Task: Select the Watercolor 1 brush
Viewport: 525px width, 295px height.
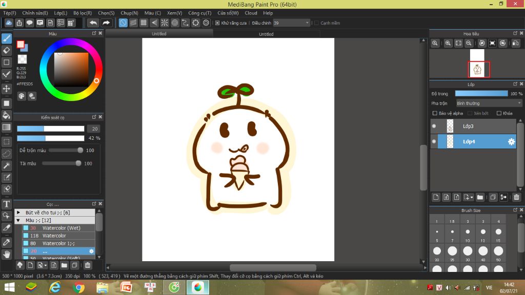Action: point(58,243)
